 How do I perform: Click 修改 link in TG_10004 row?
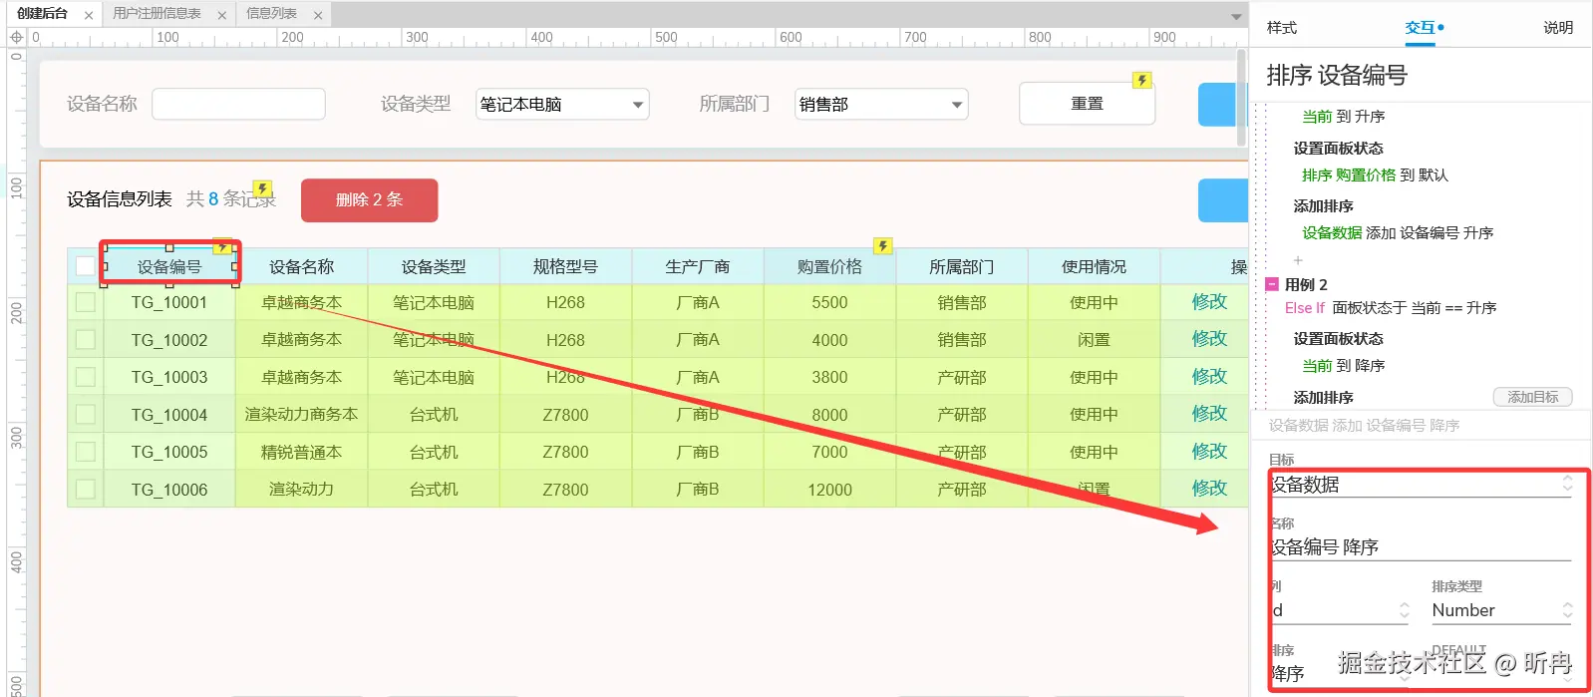coord(1209,414)
